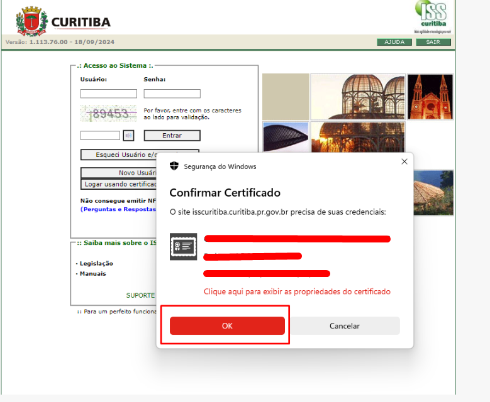Click the sunset greenhouse photo thumbnail

point(358,137)
